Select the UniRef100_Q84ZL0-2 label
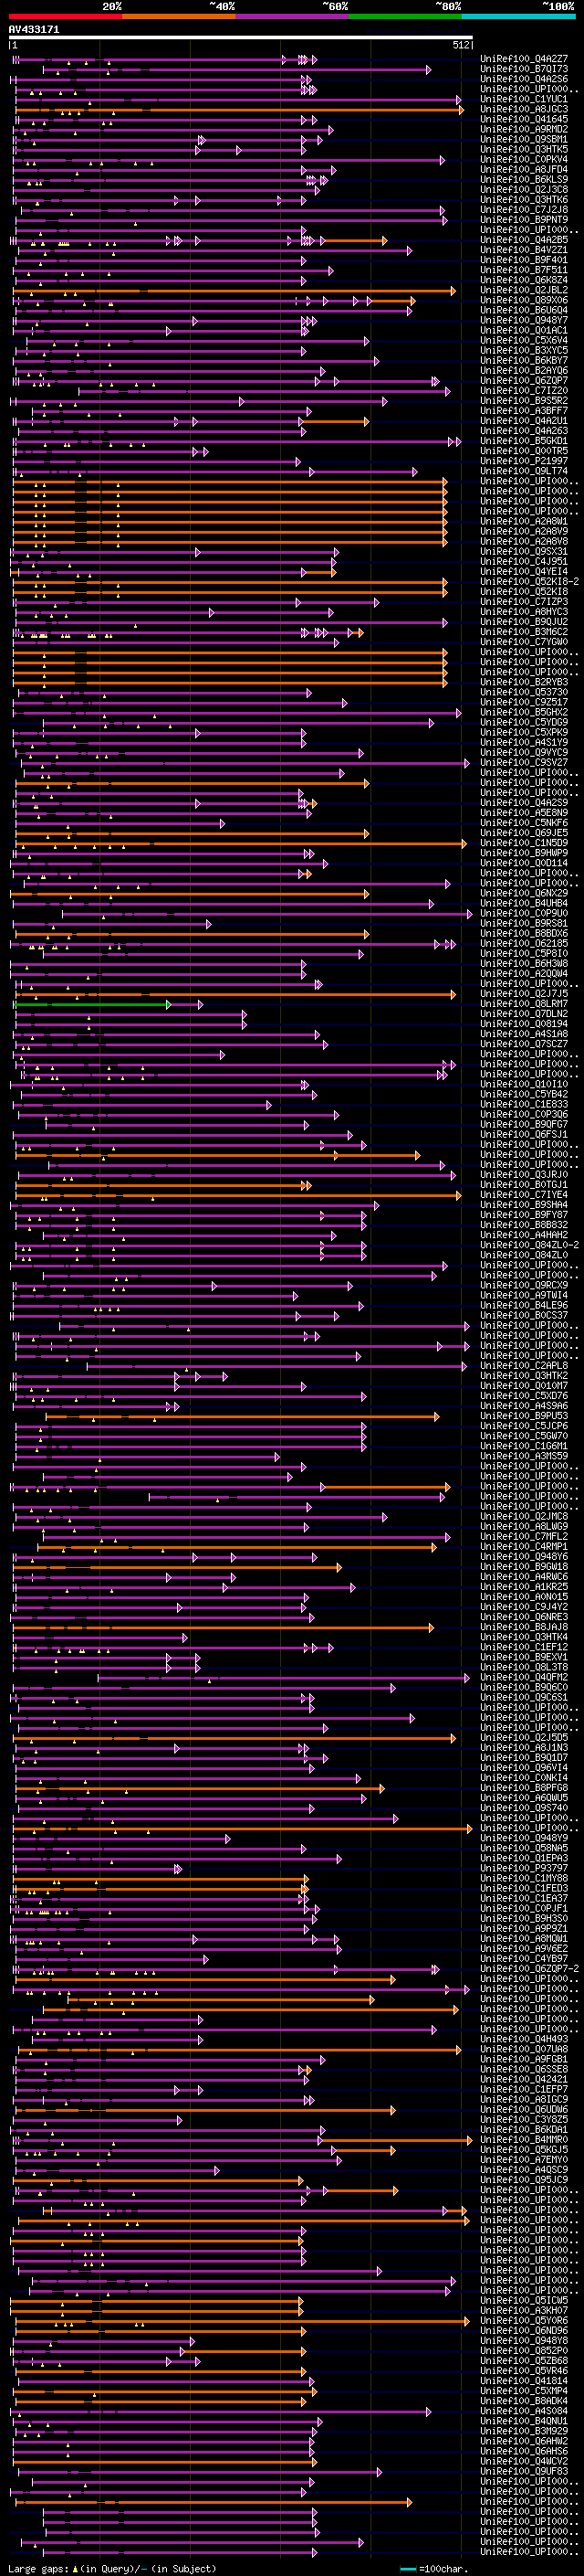584x2576 pixels. (529, 1245)
